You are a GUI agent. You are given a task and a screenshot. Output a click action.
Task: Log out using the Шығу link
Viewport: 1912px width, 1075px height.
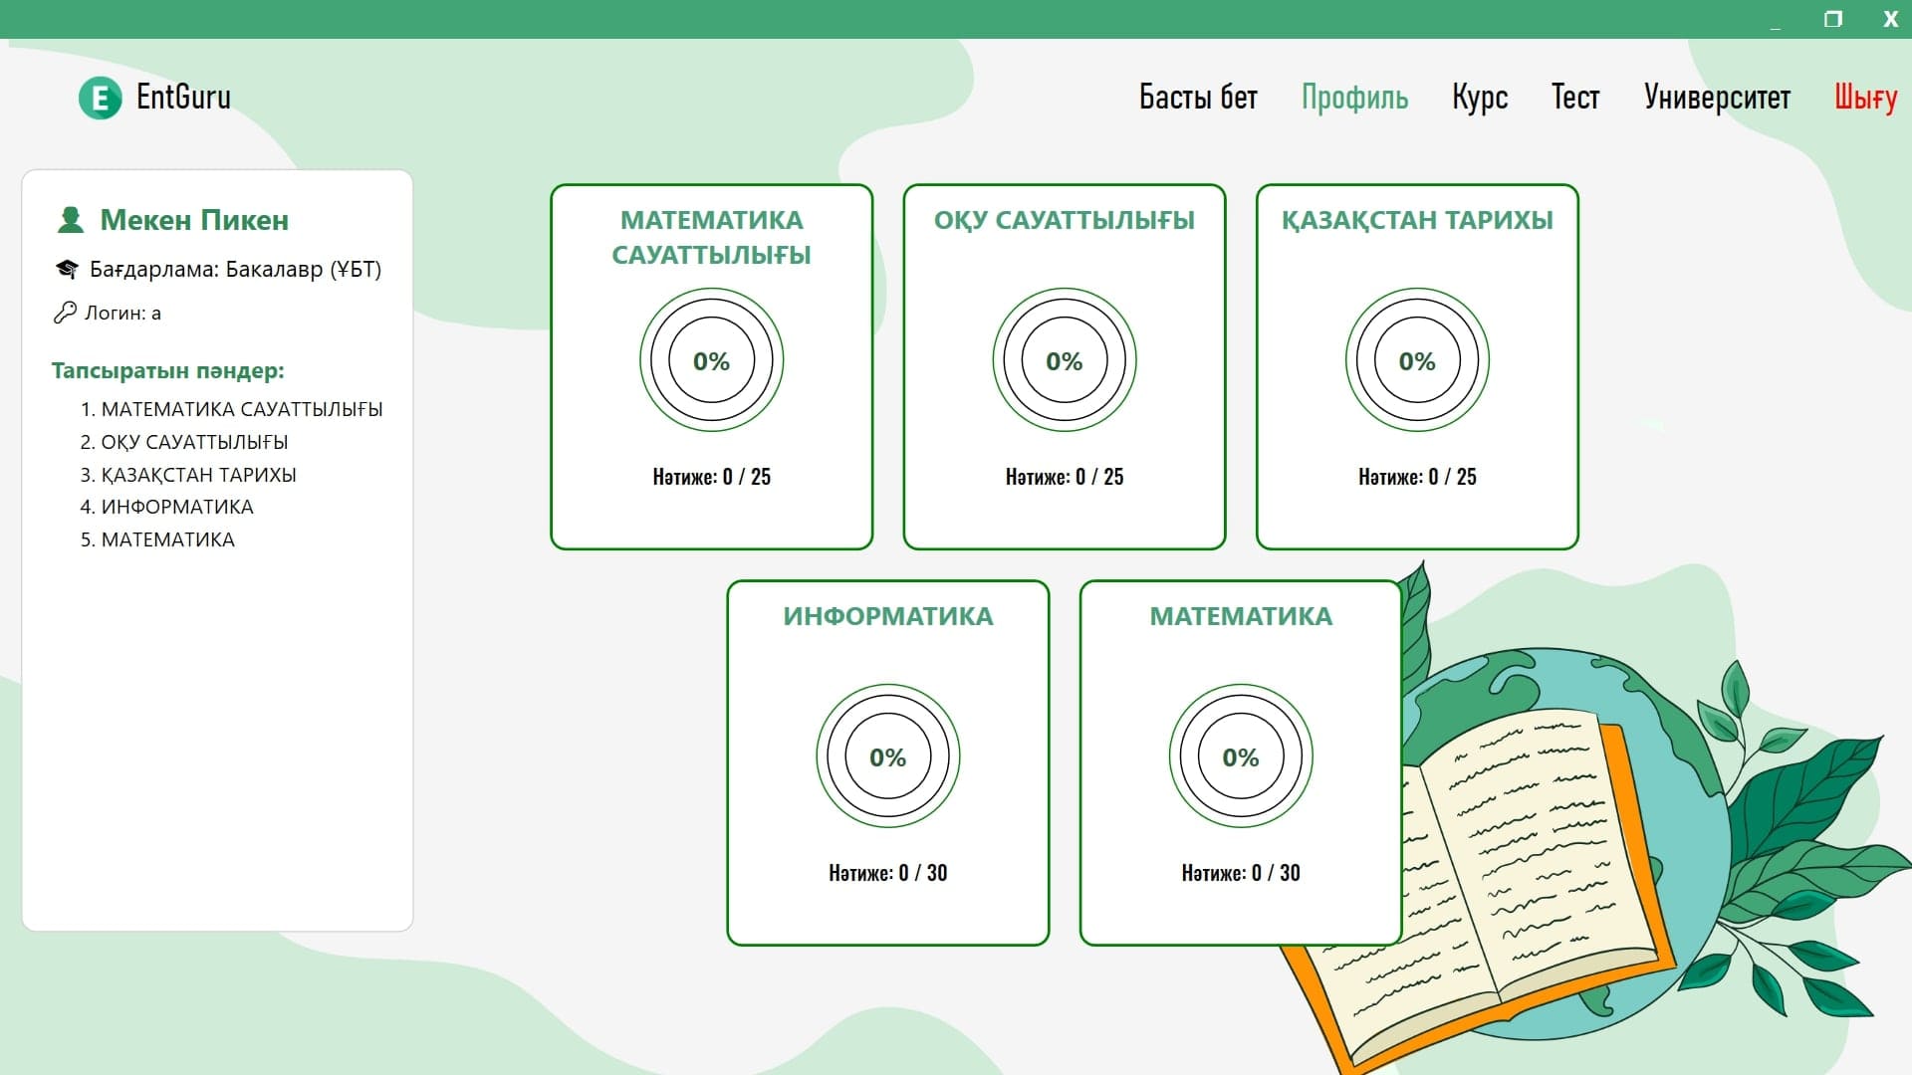(x=1865, y=98)
